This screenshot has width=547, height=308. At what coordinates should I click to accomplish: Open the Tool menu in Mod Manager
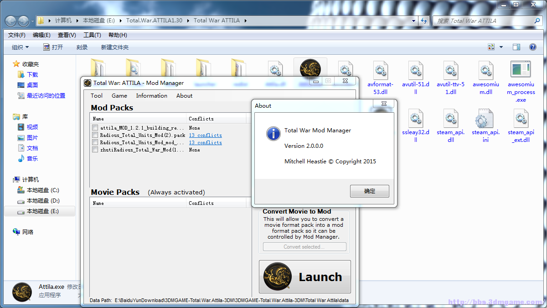coord(97,95)
